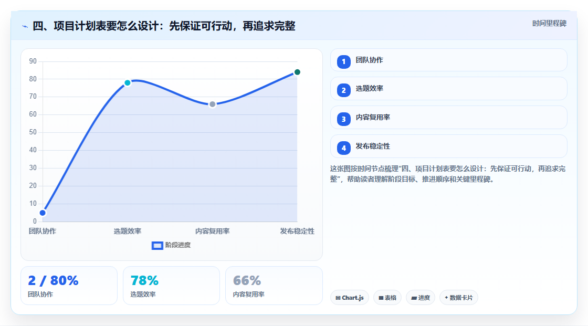Viewport: 588px width, 326px height.
Task: Click the cyan data point at 选题效率
Action: point(128,83)
